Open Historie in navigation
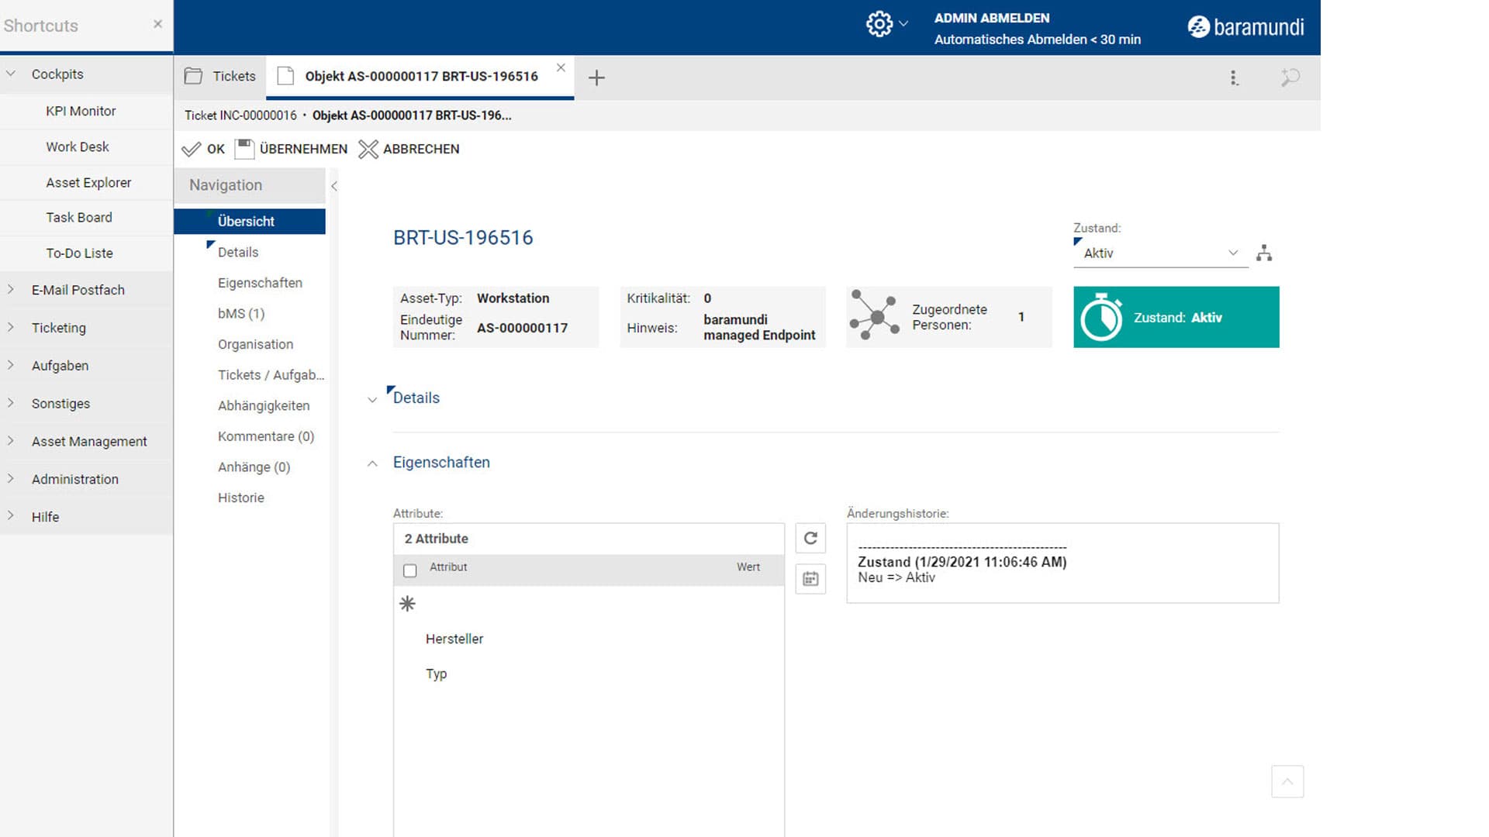 click(x=241, y=498)
